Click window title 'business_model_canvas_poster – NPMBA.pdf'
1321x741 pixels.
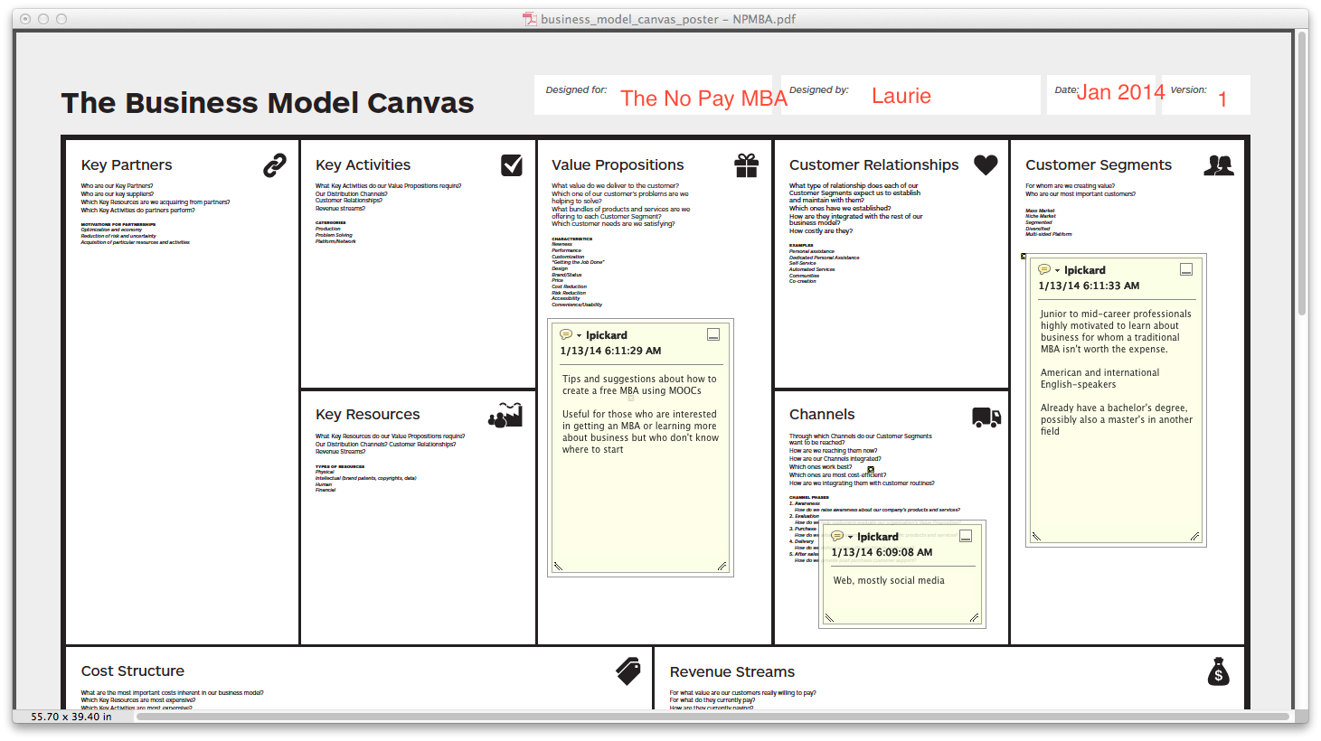pyautogui.click(x=668, y=19)
